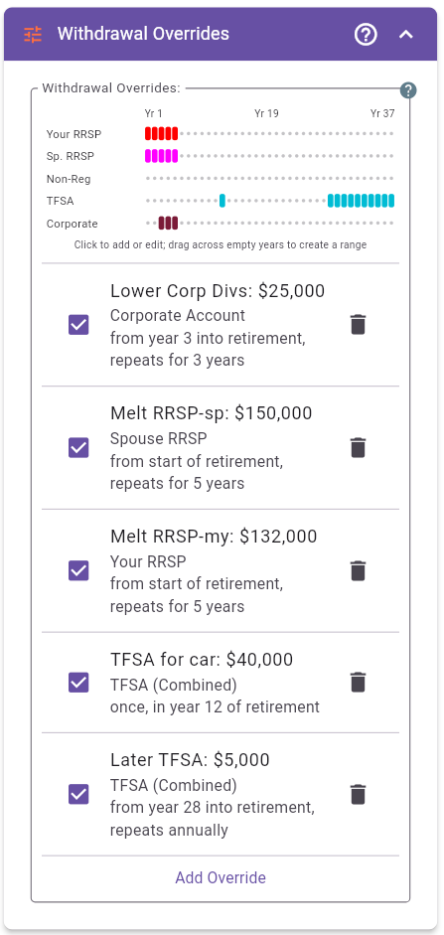The width and height of the screenshot is (444, 935).
Task: Delete the Later TFSA override
Action: [358, 794]
